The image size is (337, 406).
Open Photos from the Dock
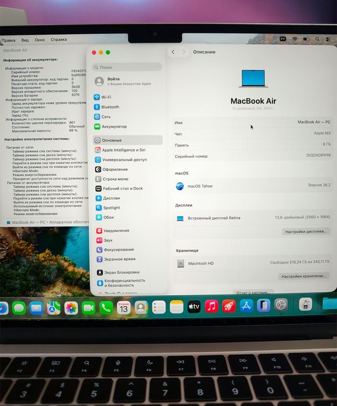pos(71,308)
